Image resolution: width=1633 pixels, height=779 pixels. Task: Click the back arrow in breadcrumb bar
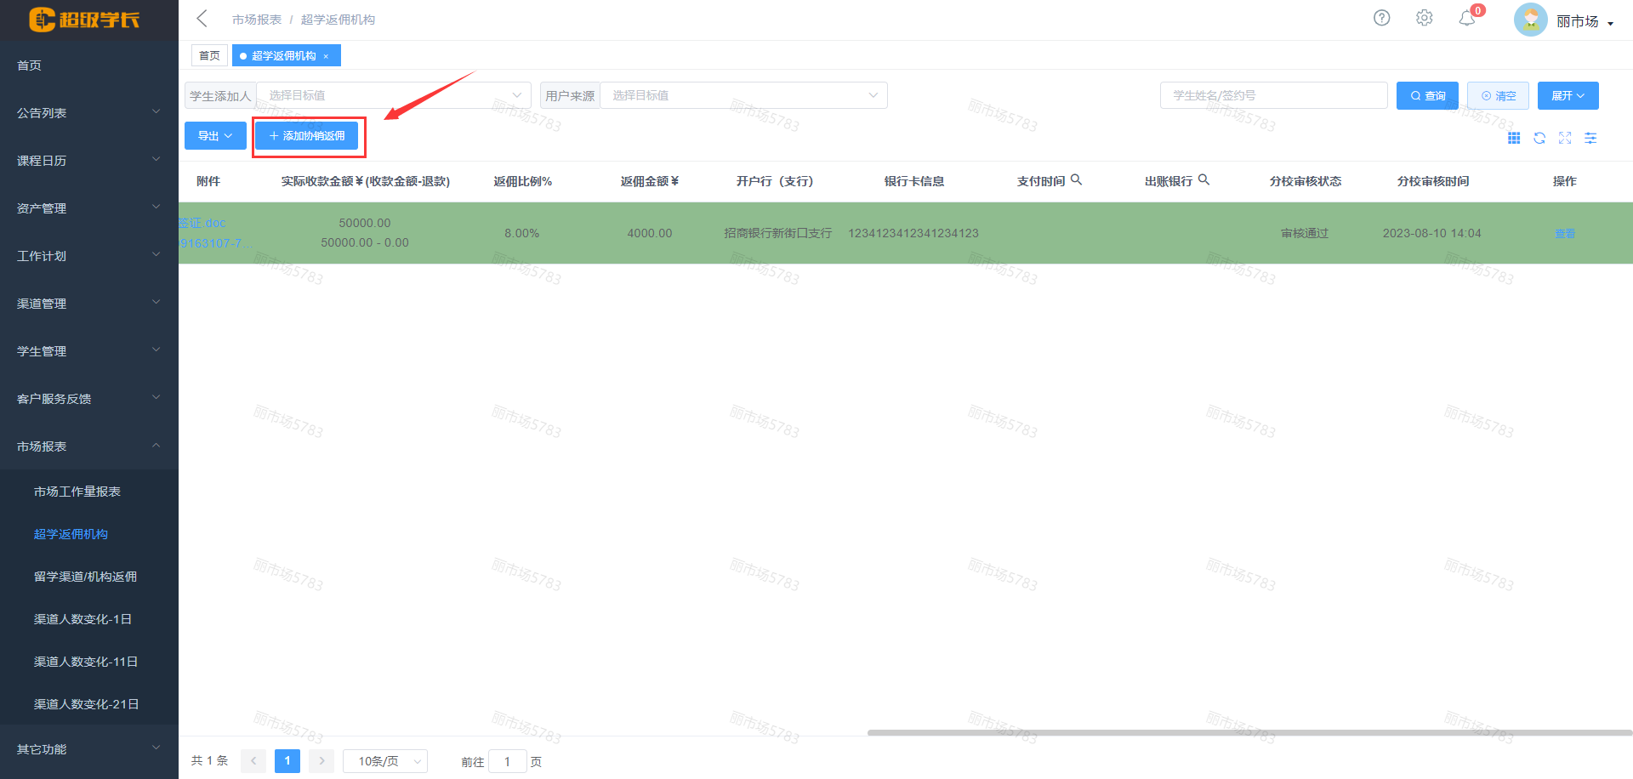(202, 19)
